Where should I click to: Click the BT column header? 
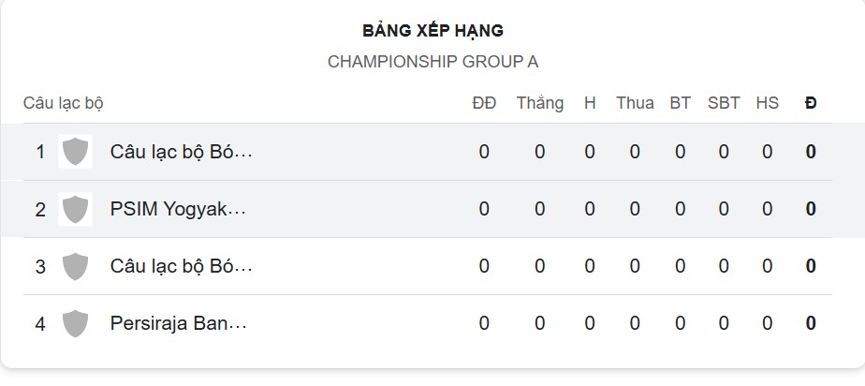coord(681,103)
